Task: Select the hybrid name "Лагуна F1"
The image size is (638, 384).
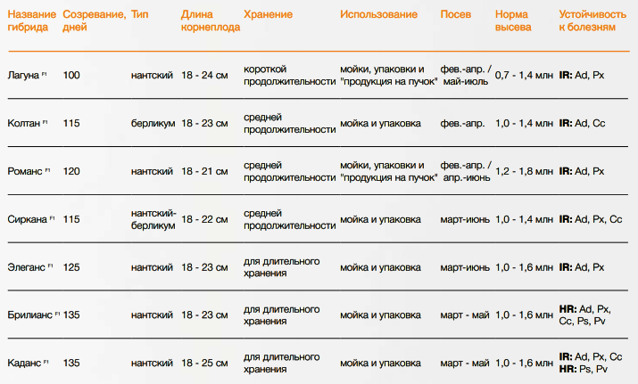Action: (x=25, y=75)
